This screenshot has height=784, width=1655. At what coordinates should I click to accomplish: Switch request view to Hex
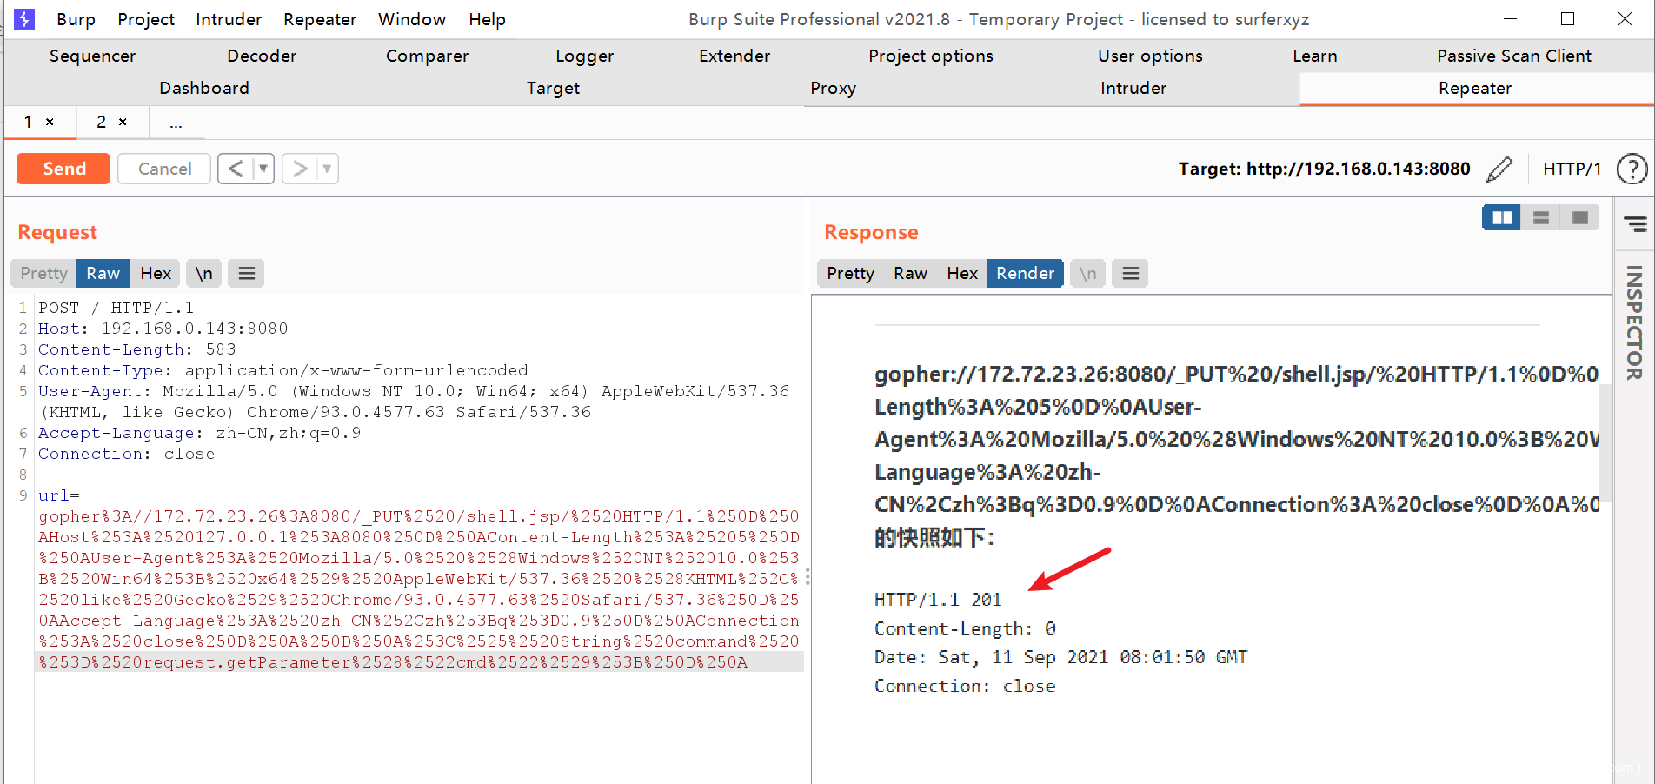tap(156, 273)
